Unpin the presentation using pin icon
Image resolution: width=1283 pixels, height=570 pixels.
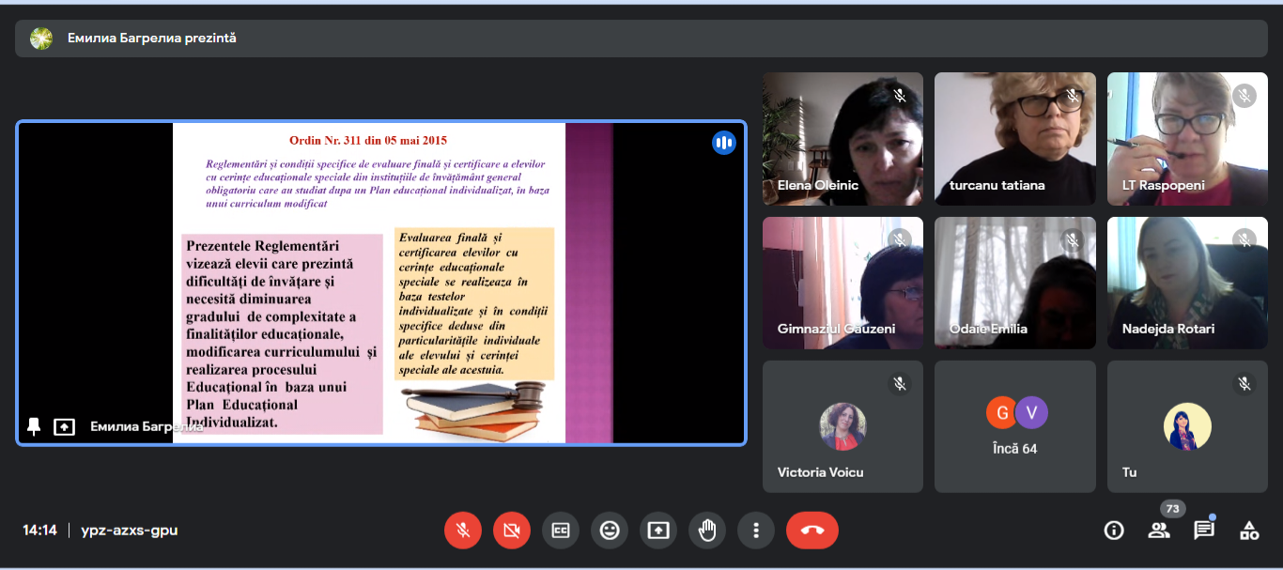pyautogui.click(x=34, y=426)
